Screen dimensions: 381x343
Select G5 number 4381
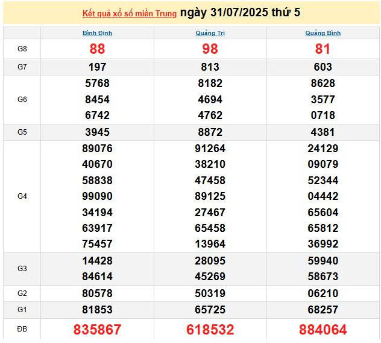(323, 132)
